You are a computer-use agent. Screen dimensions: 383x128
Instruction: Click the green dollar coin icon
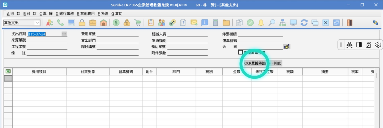coord(116,22)
